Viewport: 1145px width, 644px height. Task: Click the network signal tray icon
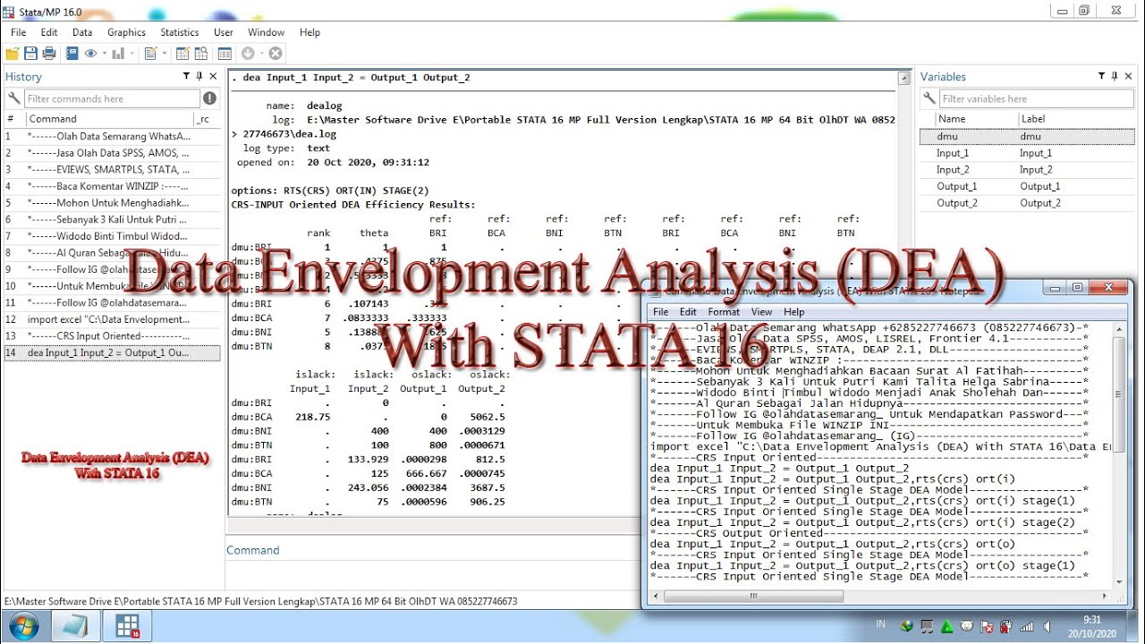click(1027, 626)
